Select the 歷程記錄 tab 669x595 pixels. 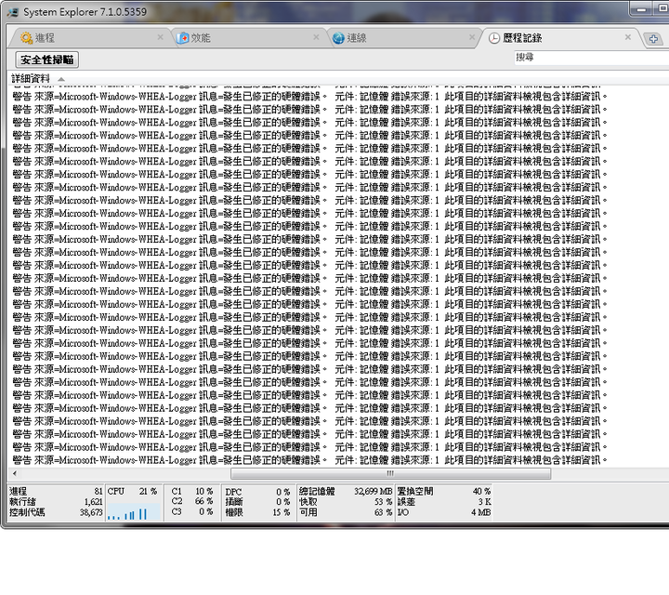tap(559, 38)
